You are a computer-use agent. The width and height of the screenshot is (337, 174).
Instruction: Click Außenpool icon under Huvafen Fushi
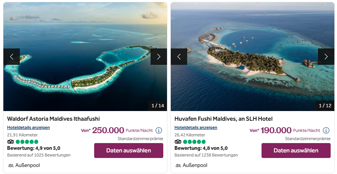click(178, 165)
